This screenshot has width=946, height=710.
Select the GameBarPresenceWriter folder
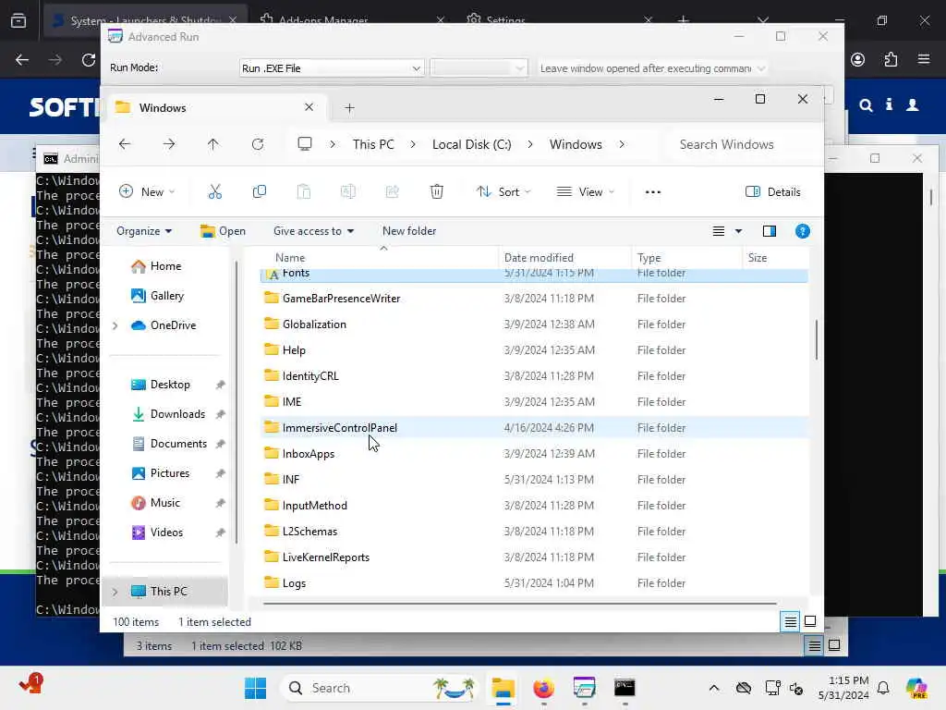pos(534,299)
